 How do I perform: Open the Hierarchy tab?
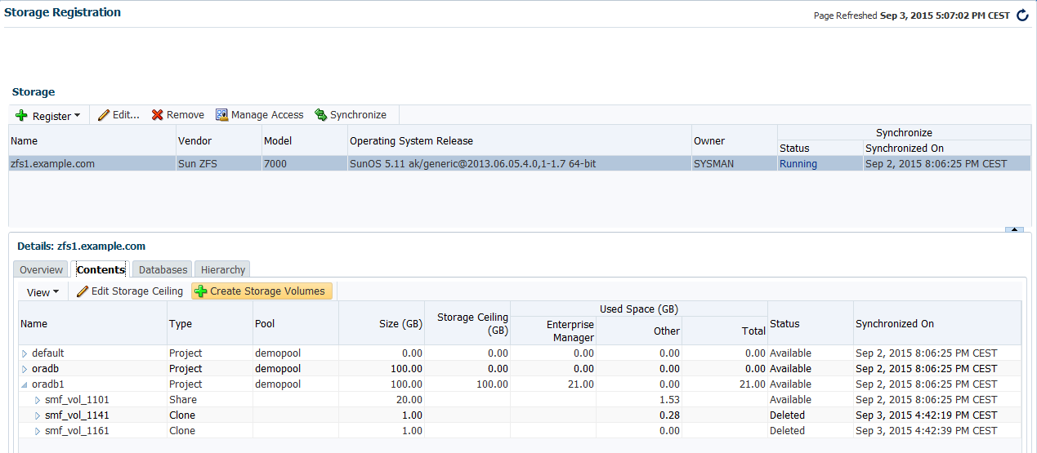click(x=222, y=269)
